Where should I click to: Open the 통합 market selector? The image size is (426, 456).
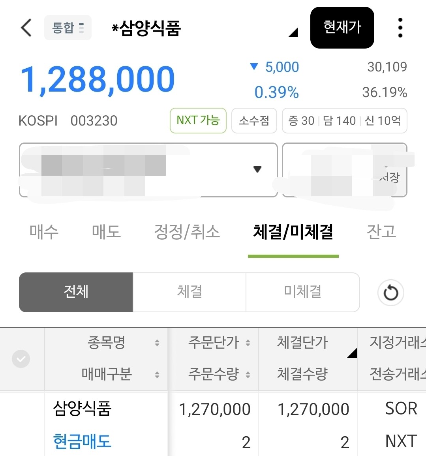click(x=68, y=28)
